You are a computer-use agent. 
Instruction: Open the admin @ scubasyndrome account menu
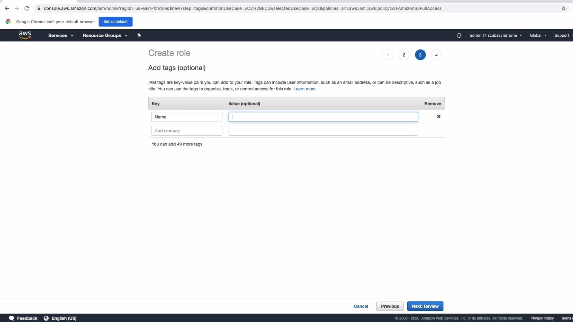click(x=496, y=35)
